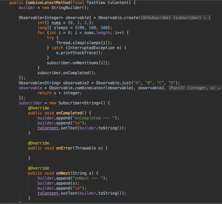
Task: Place cursor on the "try" keyword
Action: click(x=51, y=38)
